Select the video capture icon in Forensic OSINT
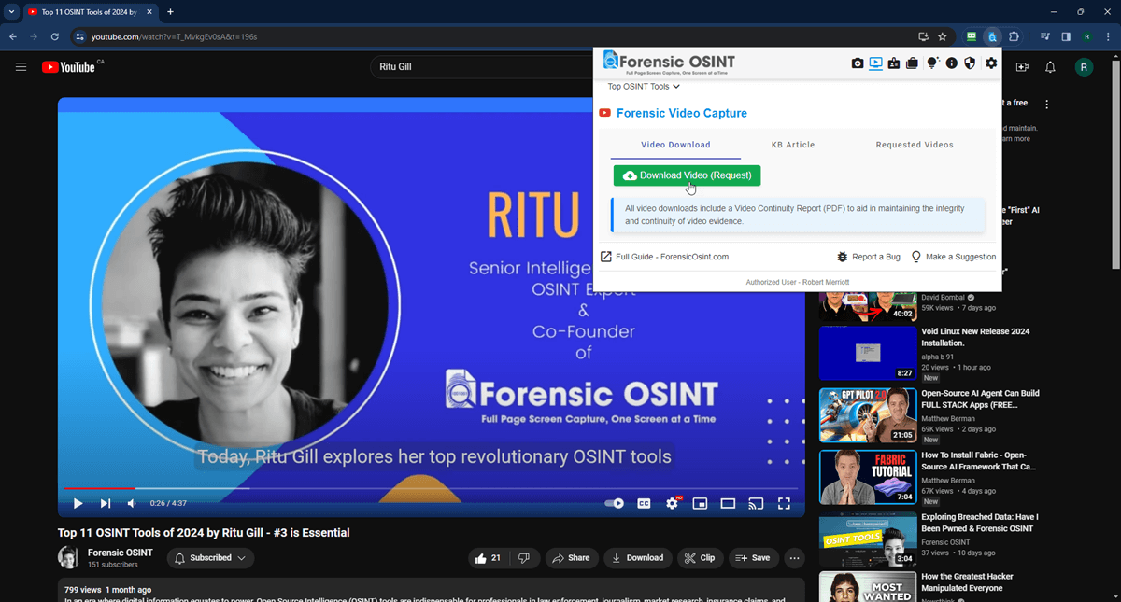 point(875,63)
